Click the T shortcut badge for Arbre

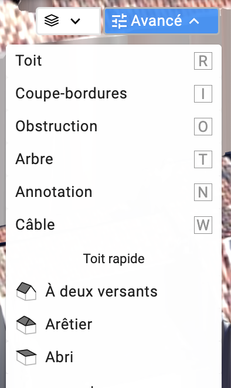point(203,159)
